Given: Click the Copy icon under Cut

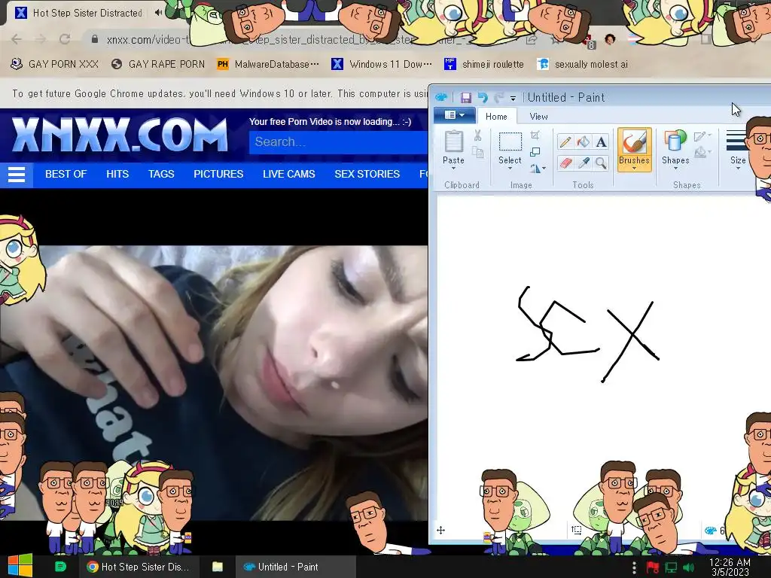Looking at the screenshot, I should (477, 152).
